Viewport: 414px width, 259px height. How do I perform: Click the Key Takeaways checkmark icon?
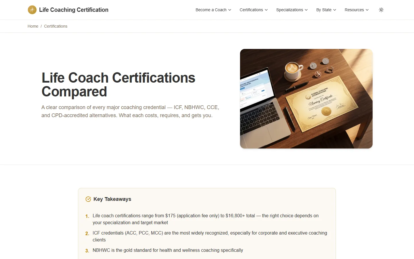point(88,199)
